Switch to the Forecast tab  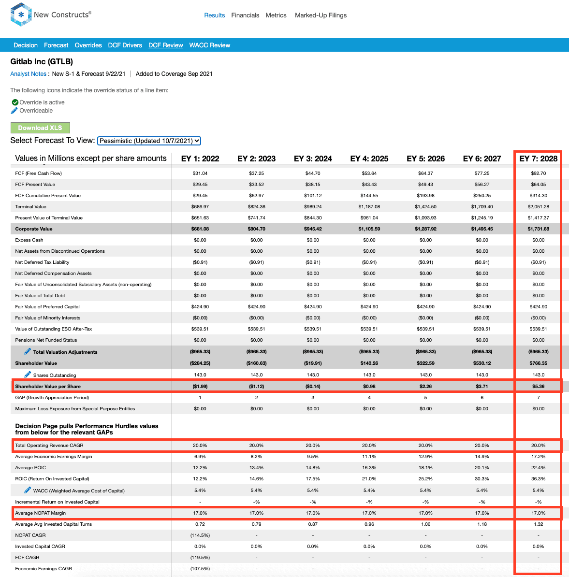pos(56,45)
